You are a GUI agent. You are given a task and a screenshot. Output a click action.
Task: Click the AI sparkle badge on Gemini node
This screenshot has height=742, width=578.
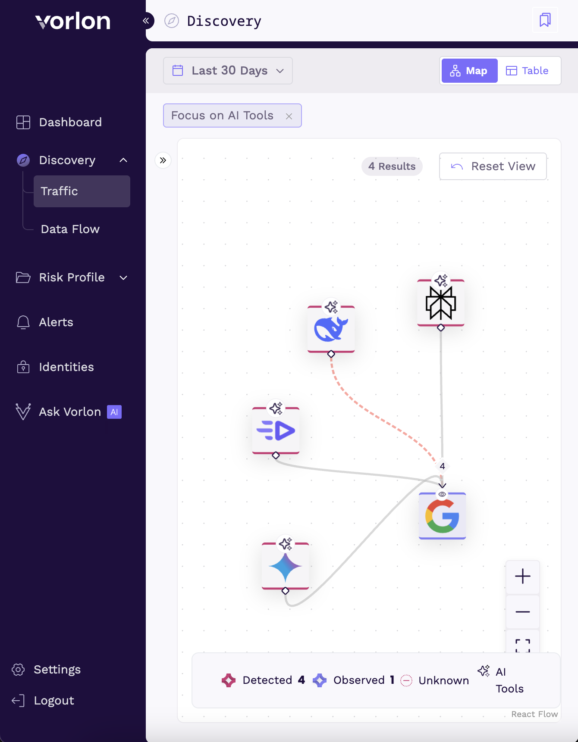[286, 543]
